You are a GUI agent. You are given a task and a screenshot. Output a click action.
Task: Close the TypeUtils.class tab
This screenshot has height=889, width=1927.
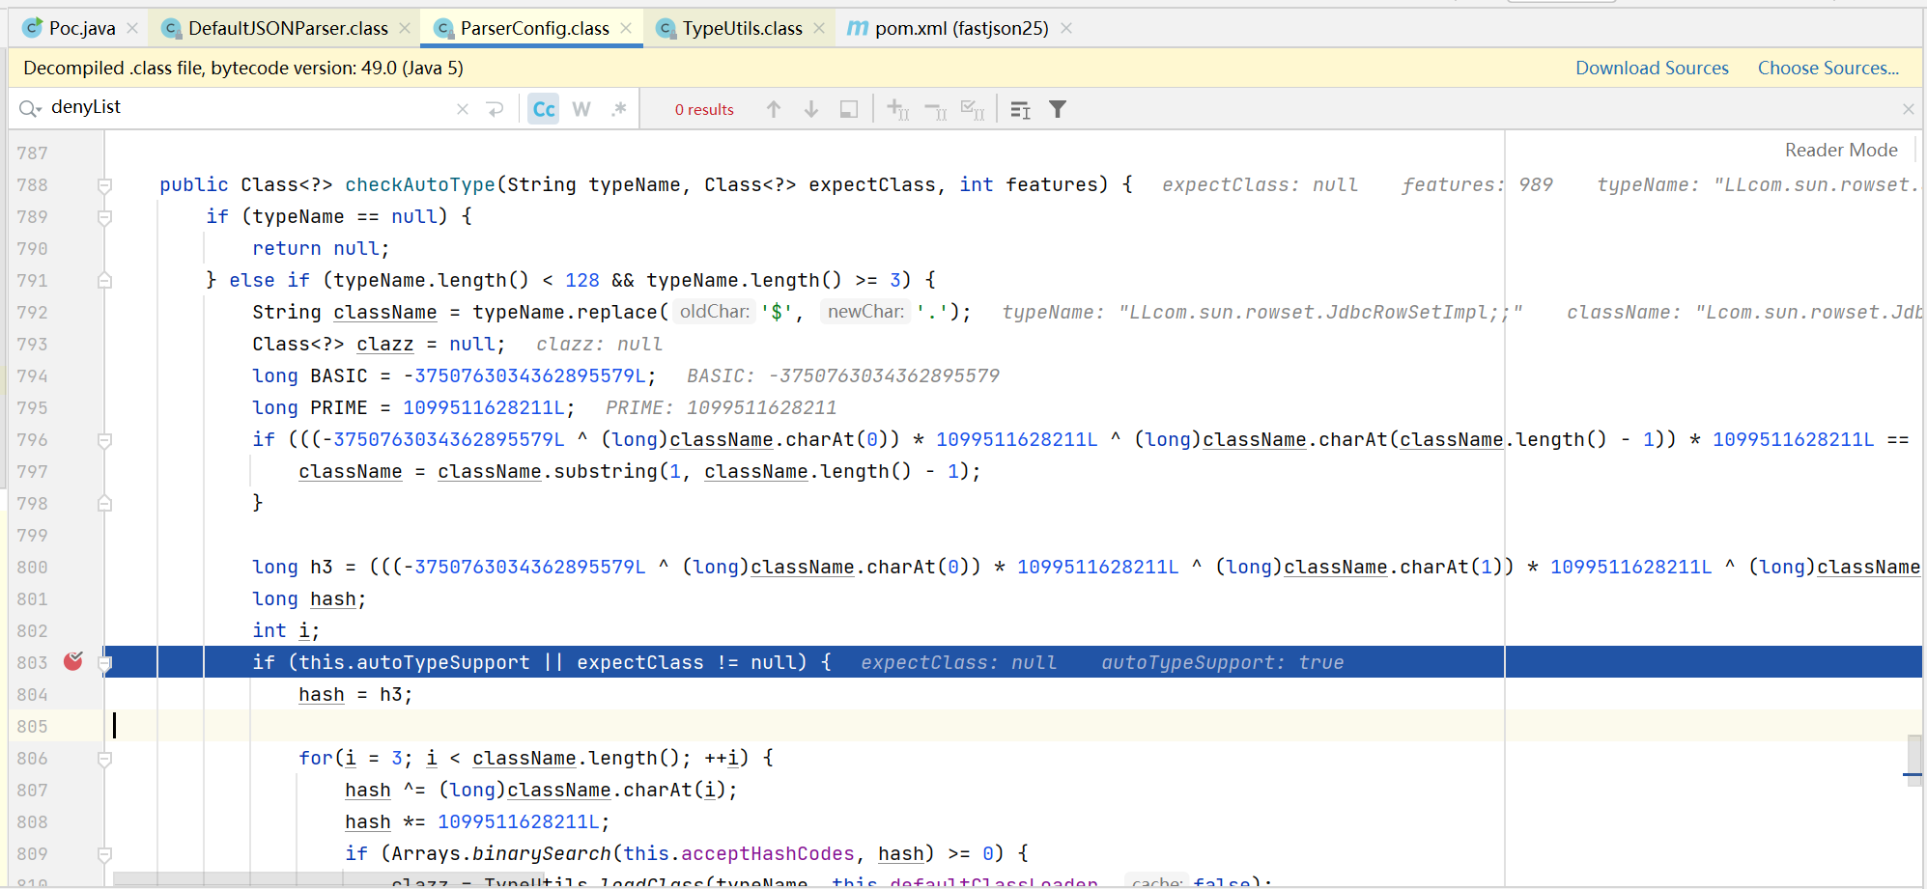(x=819, y=28)
